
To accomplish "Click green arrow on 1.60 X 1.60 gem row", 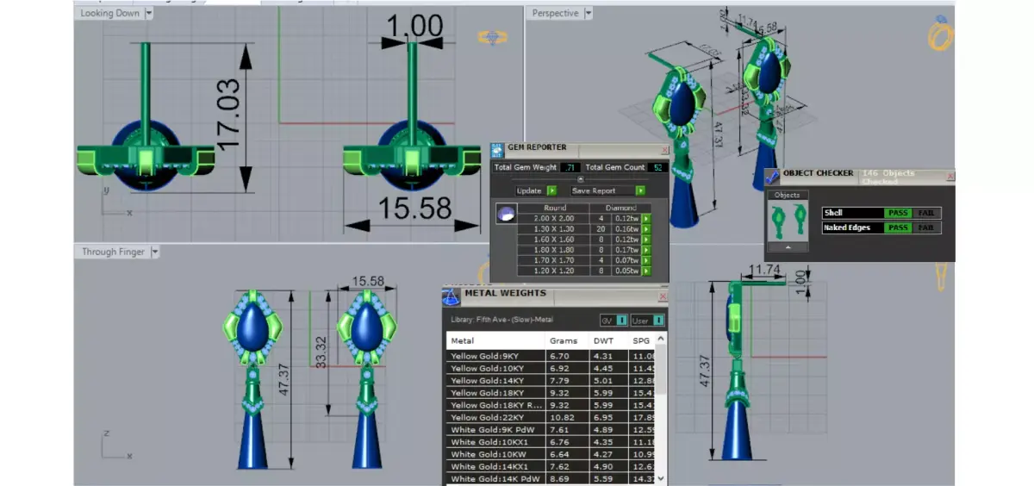I will click(x=645, y=240).
